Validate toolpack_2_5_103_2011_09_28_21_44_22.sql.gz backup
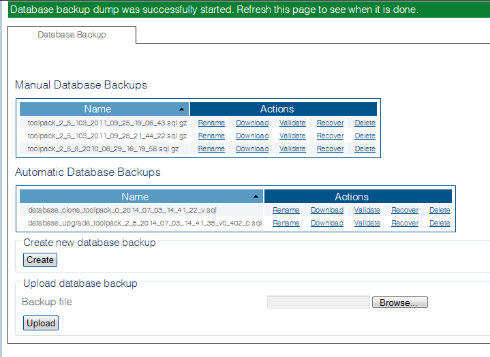The height and width of the screenshot is (357, 490). click(x=292, y=136)
